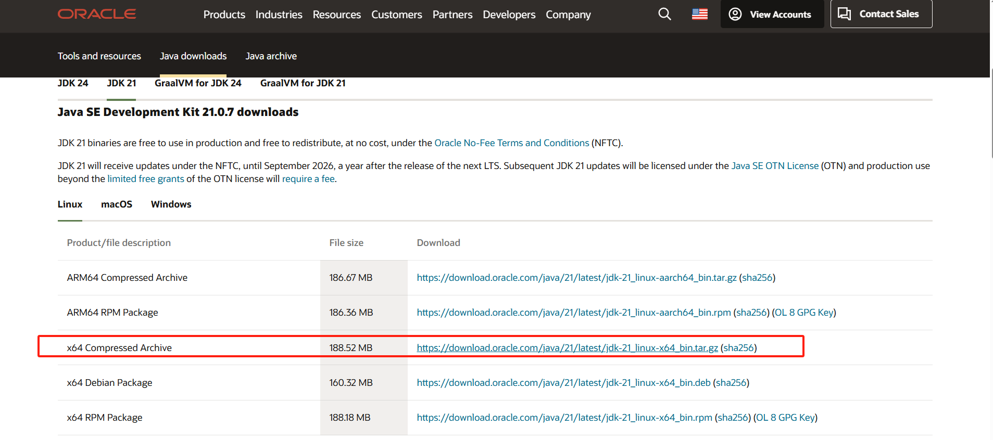Open the Customers menu
993x440 pixels.
pos(397,15)
